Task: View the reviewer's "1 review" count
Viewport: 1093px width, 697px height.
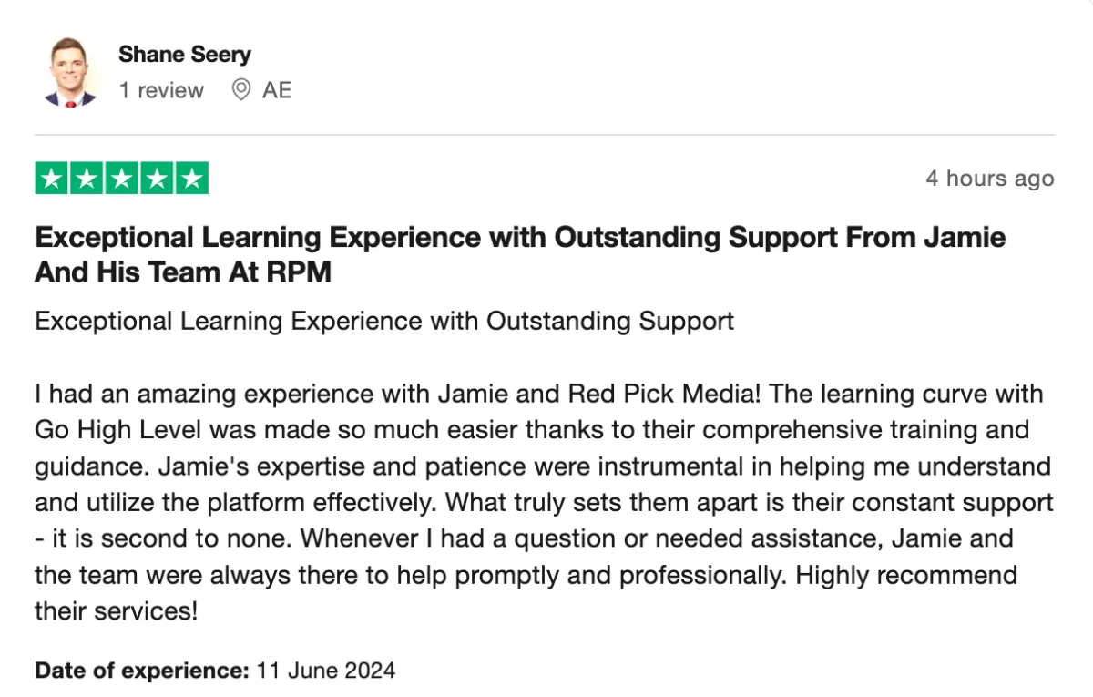Action: (x=161, y=90)
